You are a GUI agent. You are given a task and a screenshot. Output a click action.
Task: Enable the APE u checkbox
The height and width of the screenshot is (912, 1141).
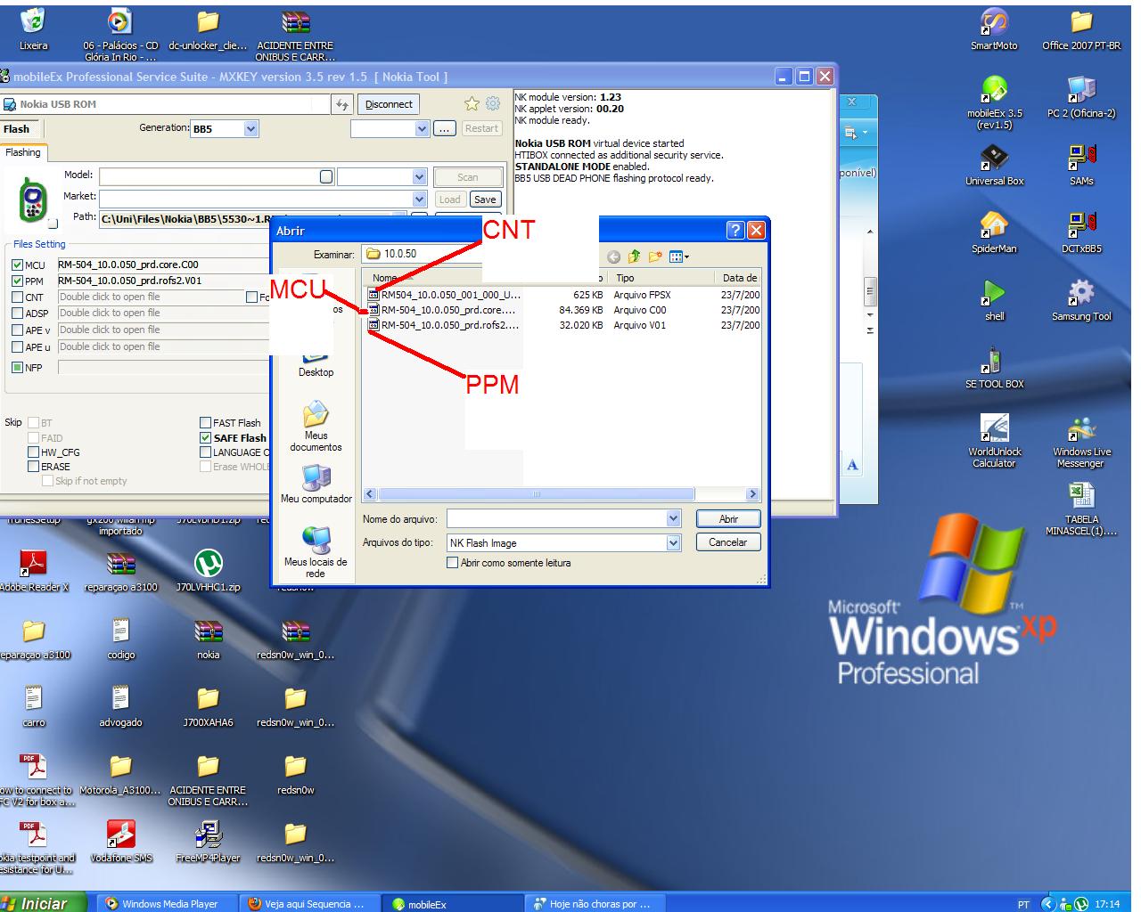(x=17, y=347)
